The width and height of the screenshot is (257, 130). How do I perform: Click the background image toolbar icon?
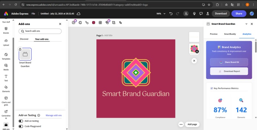click(100, 23)
